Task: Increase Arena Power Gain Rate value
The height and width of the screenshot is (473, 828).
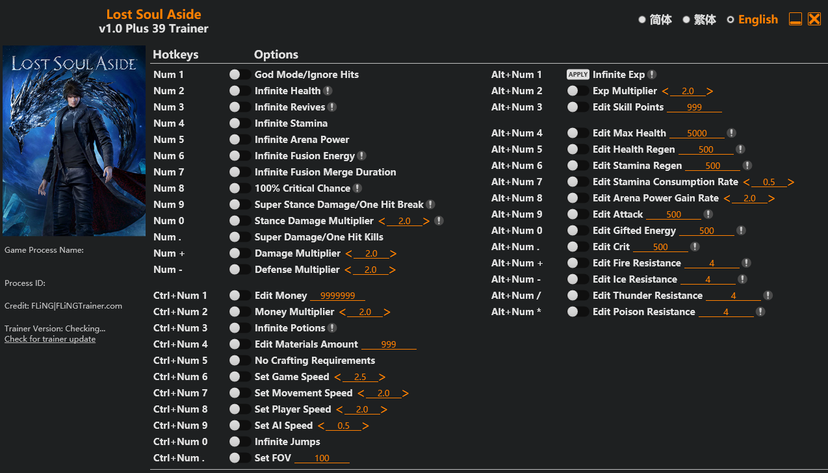Action: tap(771, 199)
